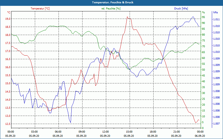Screen dimensions: 223x139
Task: Click green humidity axis value '85'
Action: [x=203, y=29]
